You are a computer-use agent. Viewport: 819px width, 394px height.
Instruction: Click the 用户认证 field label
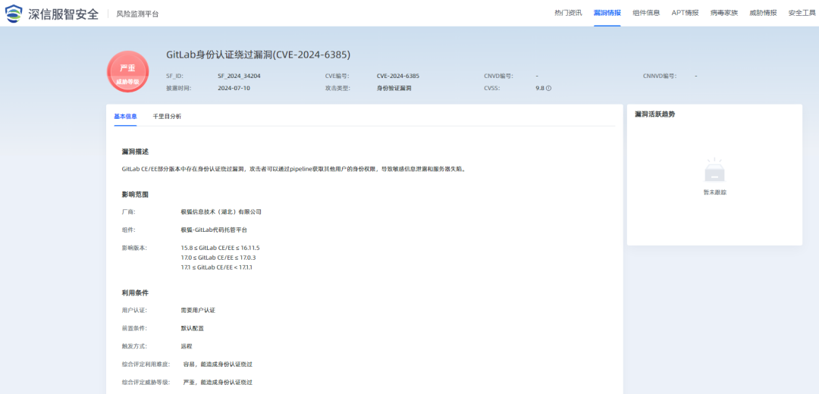click(134, 310)
